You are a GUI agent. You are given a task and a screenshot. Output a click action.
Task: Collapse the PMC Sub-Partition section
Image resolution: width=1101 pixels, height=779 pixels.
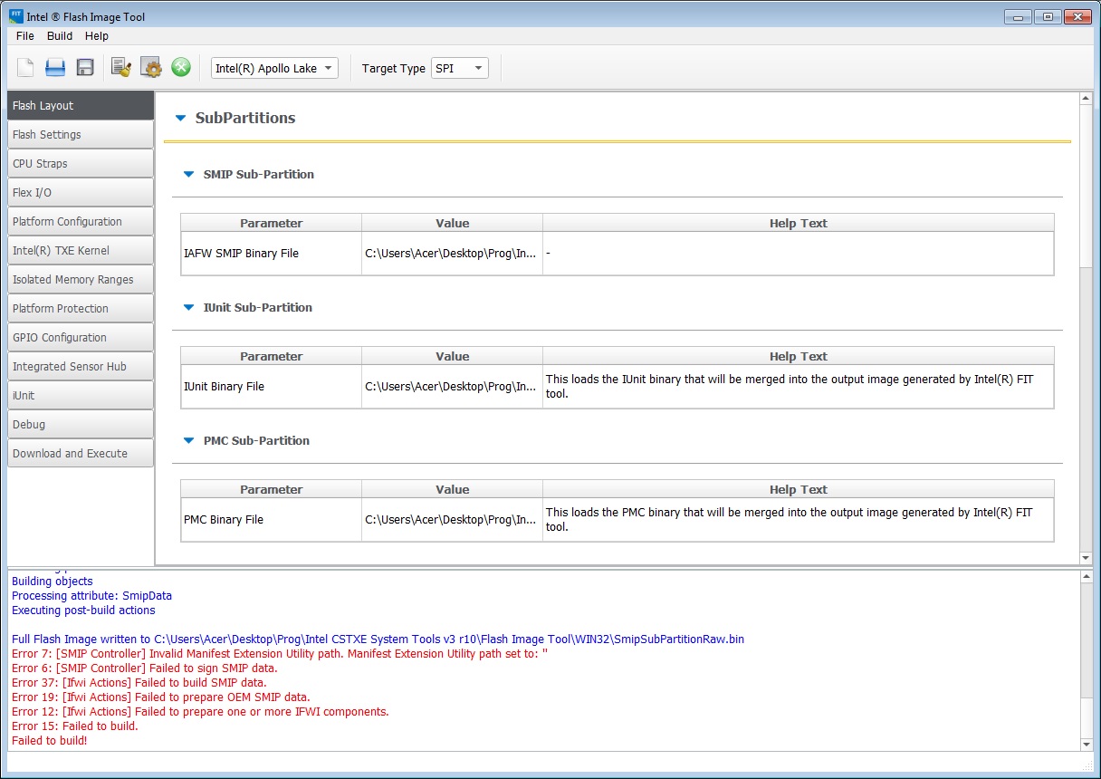(188, 440)
